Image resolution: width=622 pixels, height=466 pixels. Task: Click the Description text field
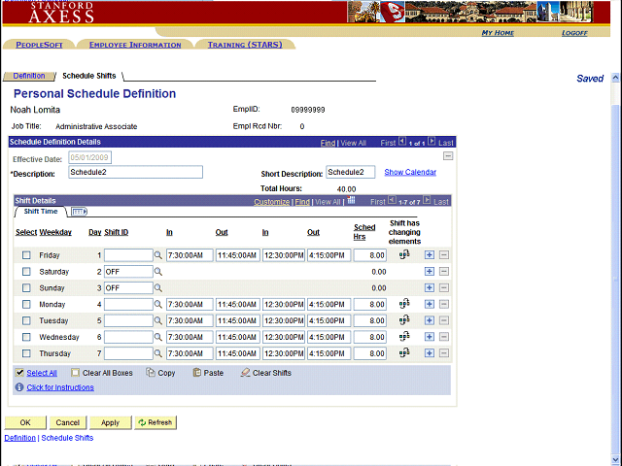[135, 173]
